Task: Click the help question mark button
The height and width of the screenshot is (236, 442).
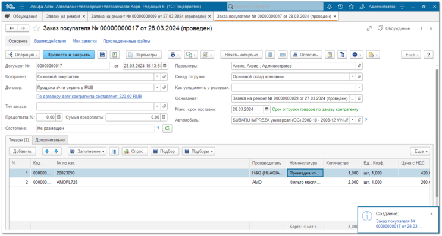Action: (x=428, y=55)
